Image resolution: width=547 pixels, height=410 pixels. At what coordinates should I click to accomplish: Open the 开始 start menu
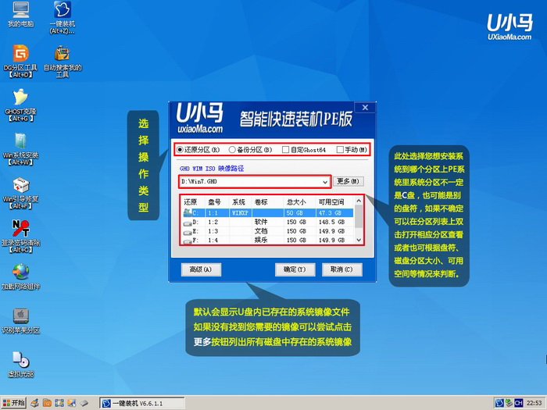(x=13, y=403)
